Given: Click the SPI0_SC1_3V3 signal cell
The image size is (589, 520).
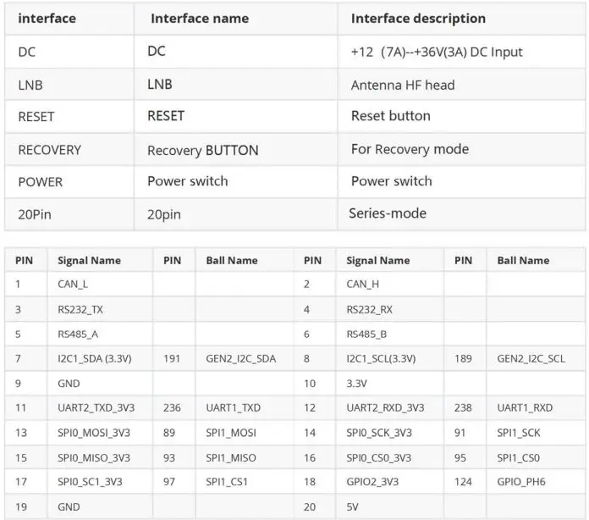Looking at the screenshot, I should 91,482.
